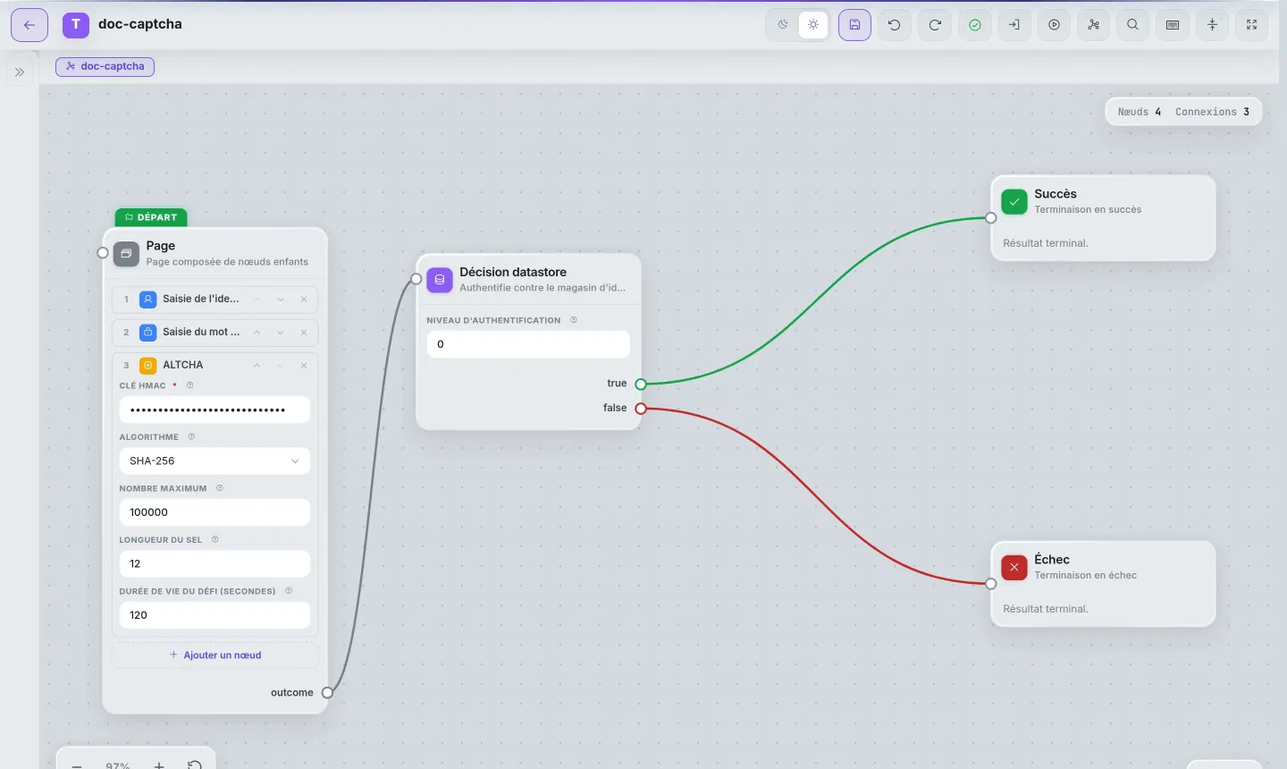Screen dimensions: 1287x769
Task: Click the purple T project avatar
Action: tap(76, 25)
